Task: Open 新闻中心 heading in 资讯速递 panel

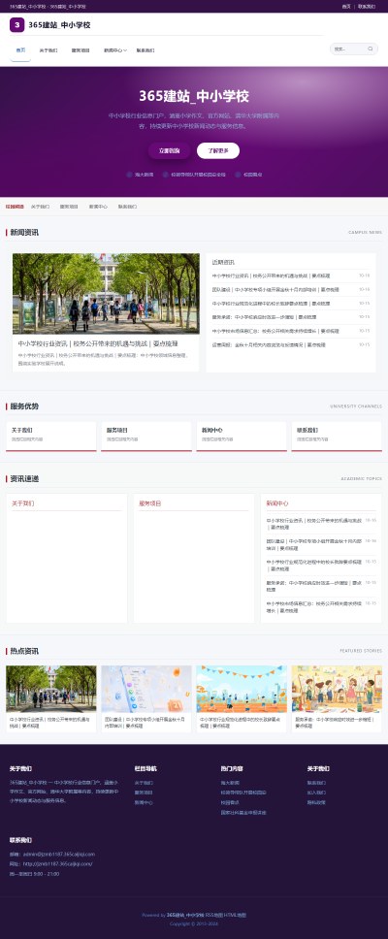Action: [x=277, y=503]
